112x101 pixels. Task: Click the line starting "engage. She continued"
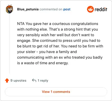[59, 41]
